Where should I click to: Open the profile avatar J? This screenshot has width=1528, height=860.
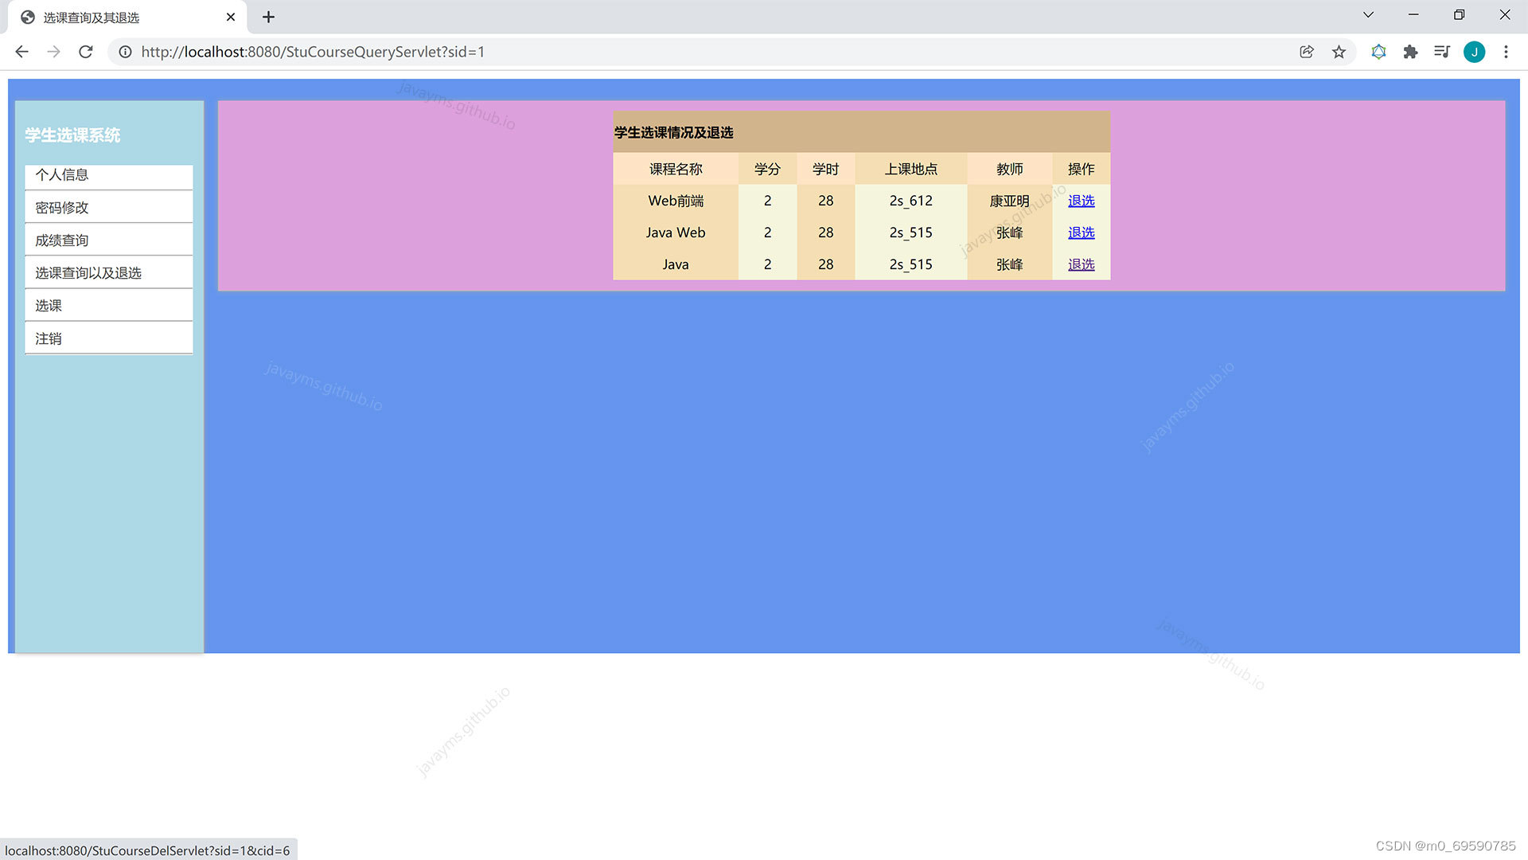[x=1474, y=52]
